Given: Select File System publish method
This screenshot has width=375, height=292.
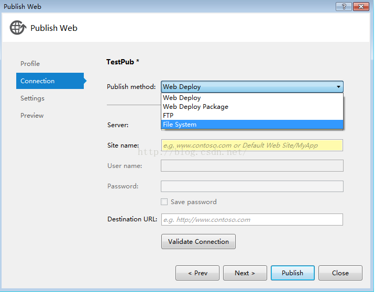Looking at the screenshot, I should (180, 125).
